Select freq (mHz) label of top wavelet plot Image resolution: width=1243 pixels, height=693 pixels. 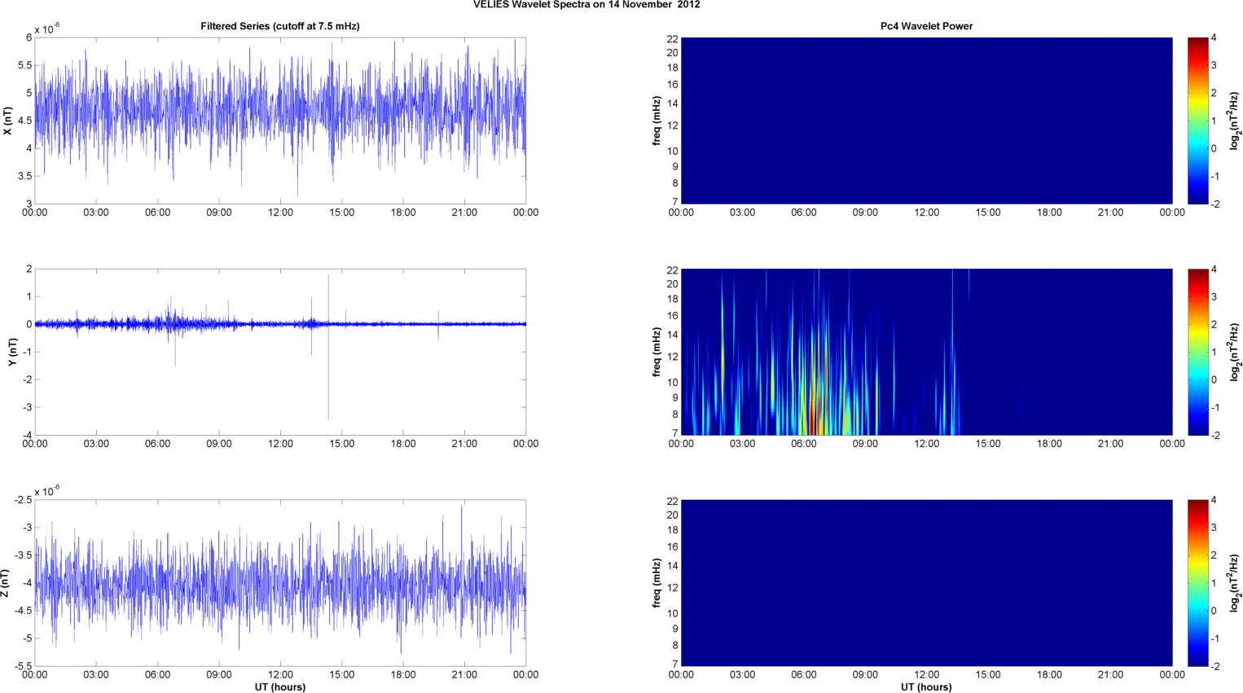pyautogui.click(x=657, y=121)
